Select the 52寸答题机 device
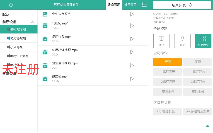The width and height of the screenshot is (213, 133). [19, 38]
